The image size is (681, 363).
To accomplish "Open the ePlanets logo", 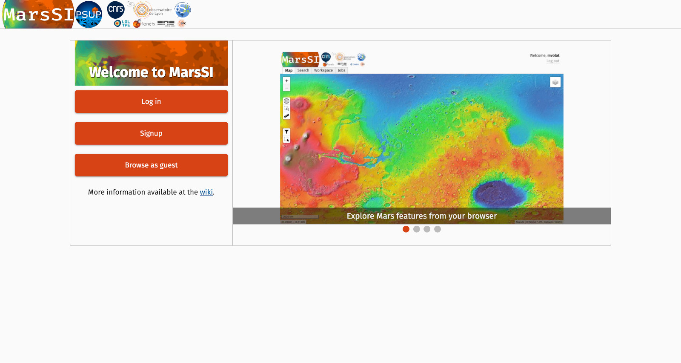I will pos(144,23).
